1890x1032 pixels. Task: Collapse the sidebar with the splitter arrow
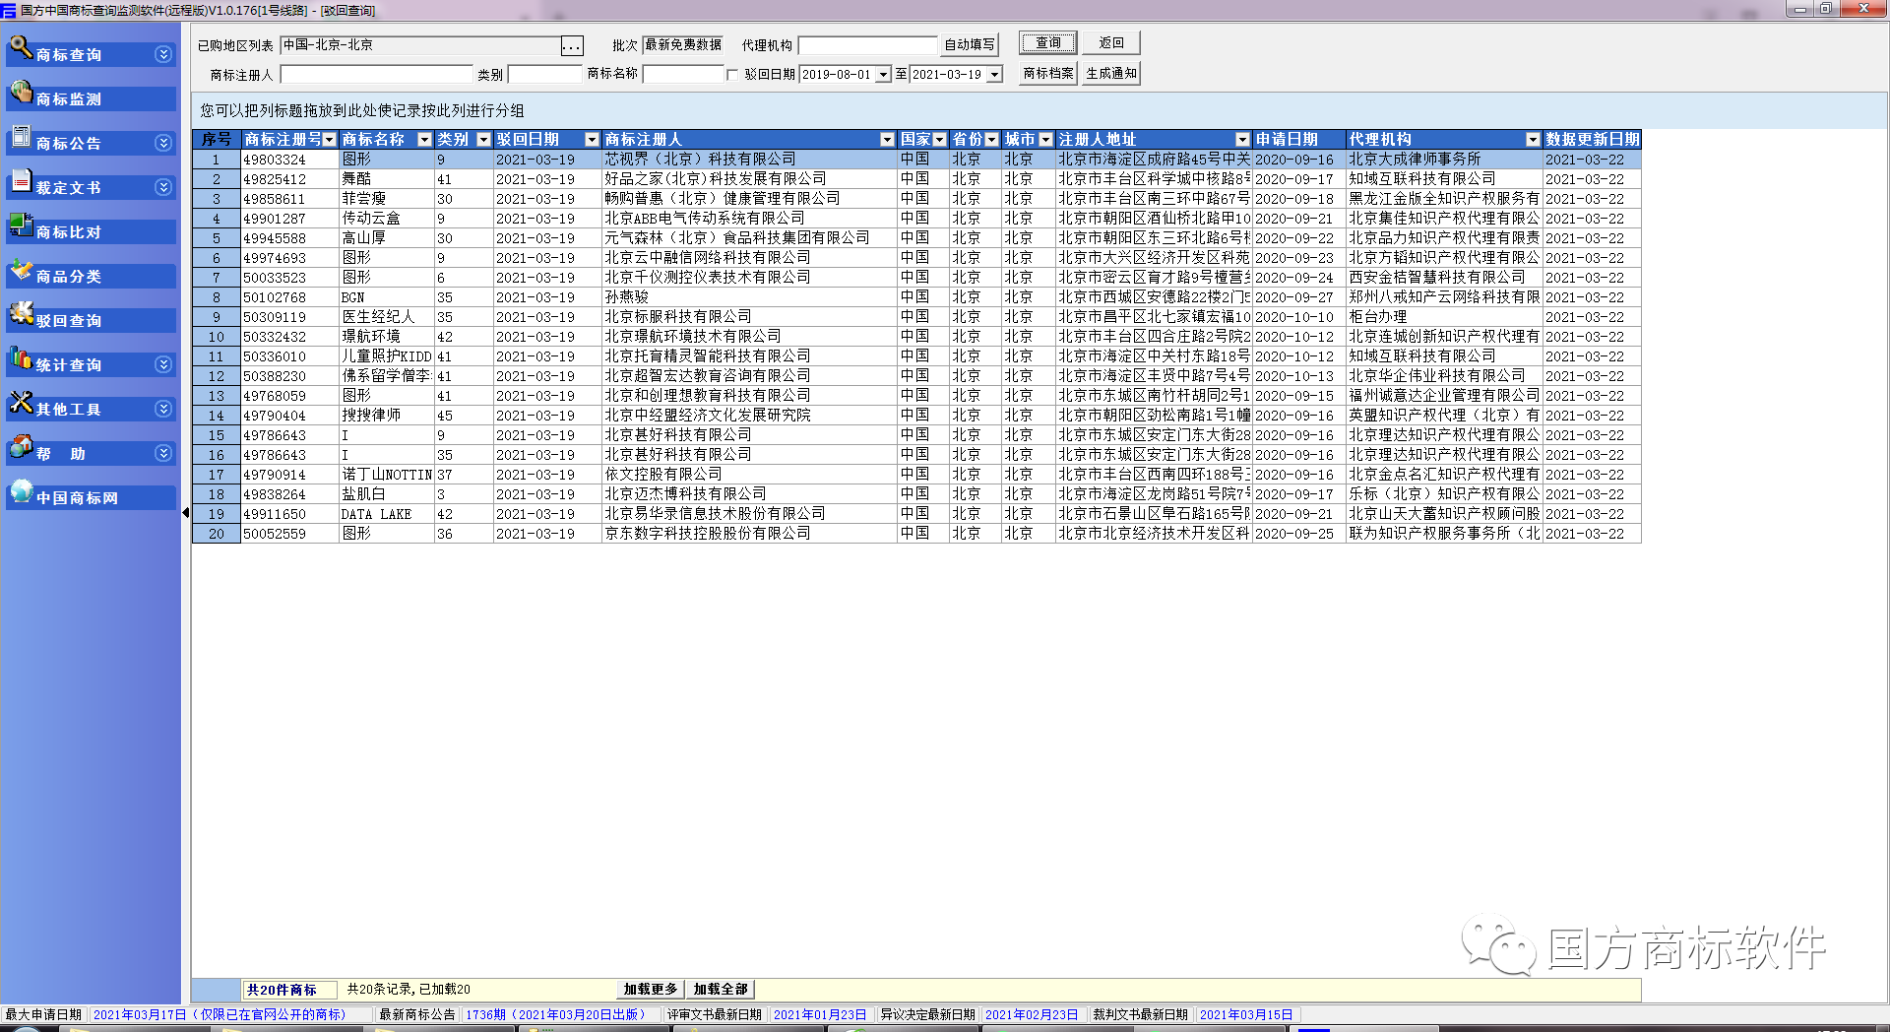(x=186, y=512)
